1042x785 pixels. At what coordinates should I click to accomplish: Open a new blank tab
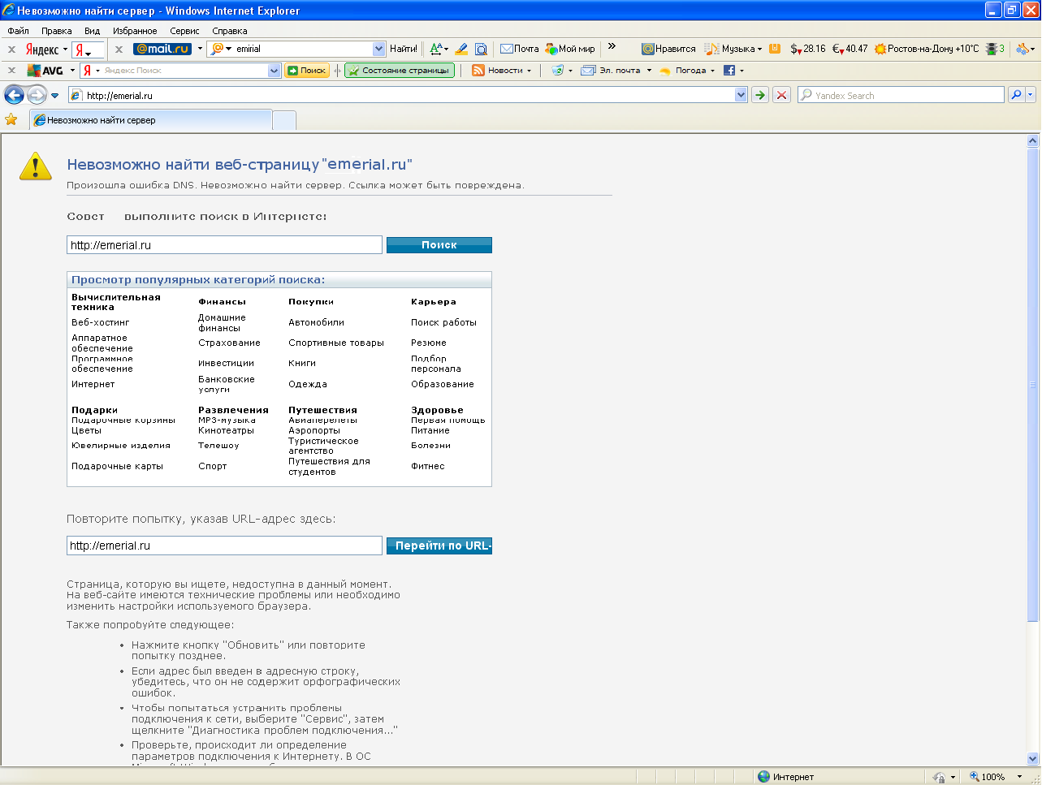[x=284, y=121]
